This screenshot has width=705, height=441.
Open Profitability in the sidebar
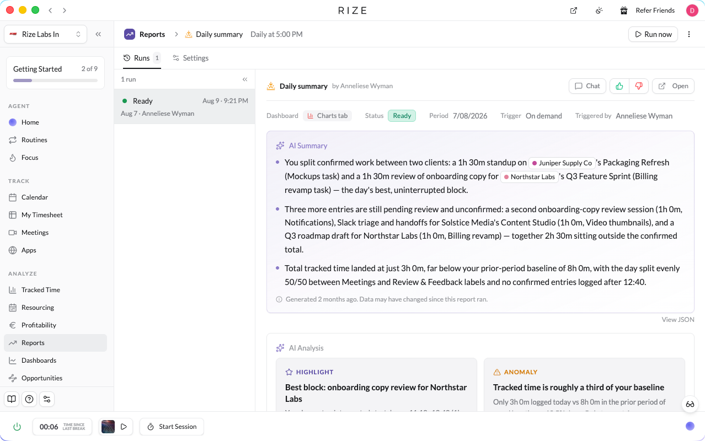point(55,325)
